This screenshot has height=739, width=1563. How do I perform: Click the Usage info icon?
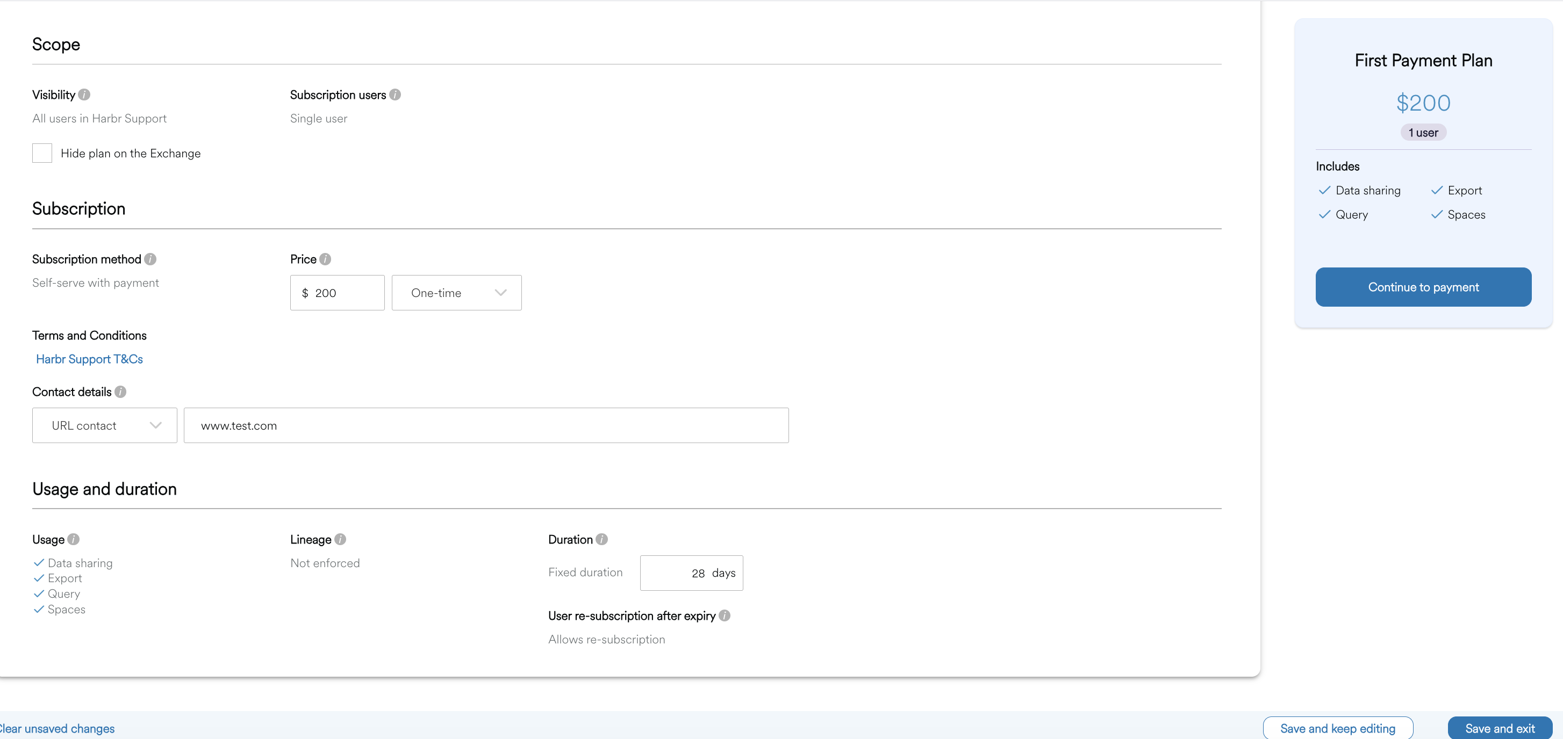[74, 539]
